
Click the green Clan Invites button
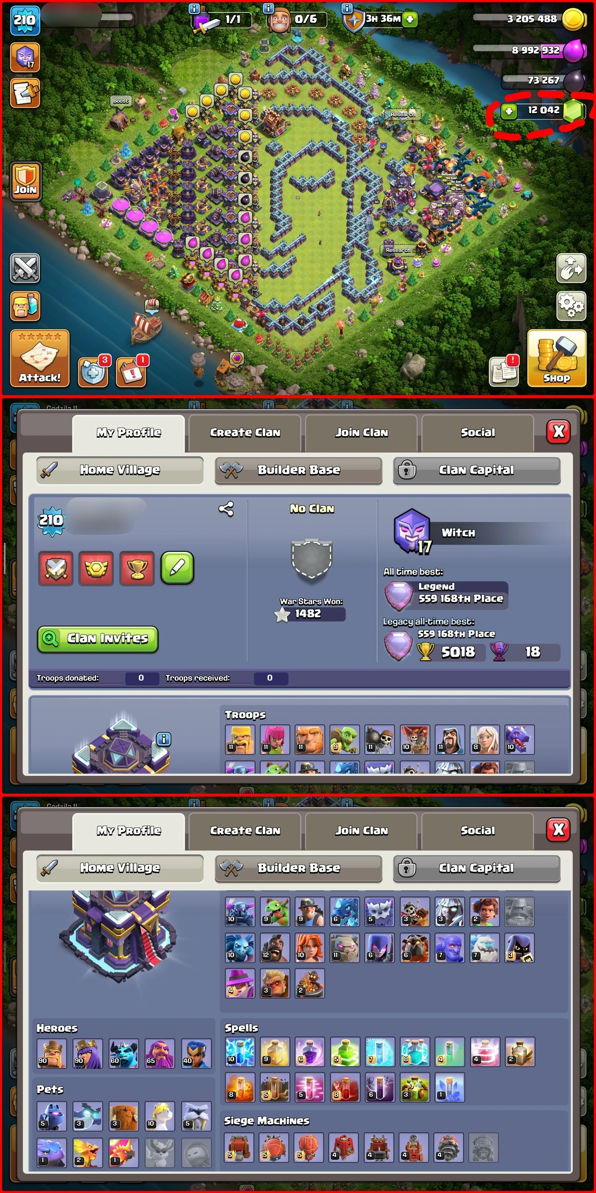[x=98, y=639]
